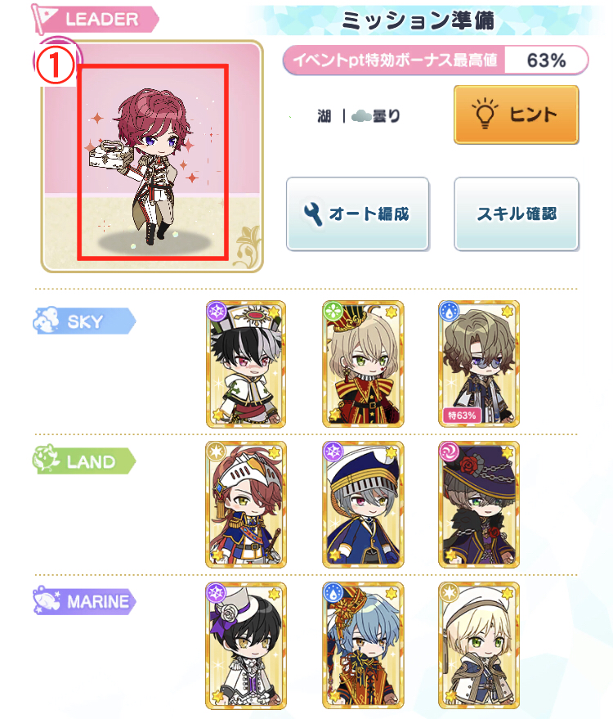613x719 pixels.
Task: Select the SKY card with red striped hat
Action: pyautogui.click(x=363, y=364)
